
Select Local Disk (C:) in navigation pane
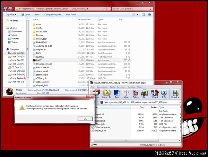tap(18, 53)
